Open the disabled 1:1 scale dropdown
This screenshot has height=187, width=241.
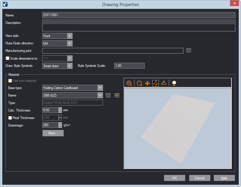70,58
